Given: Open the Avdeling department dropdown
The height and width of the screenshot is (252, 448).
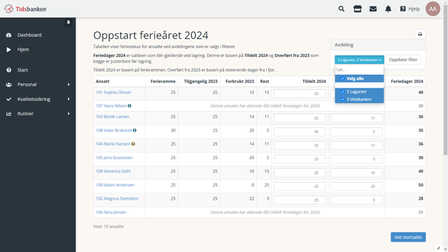Looking at the screenshot, I should tap(359, 60).
